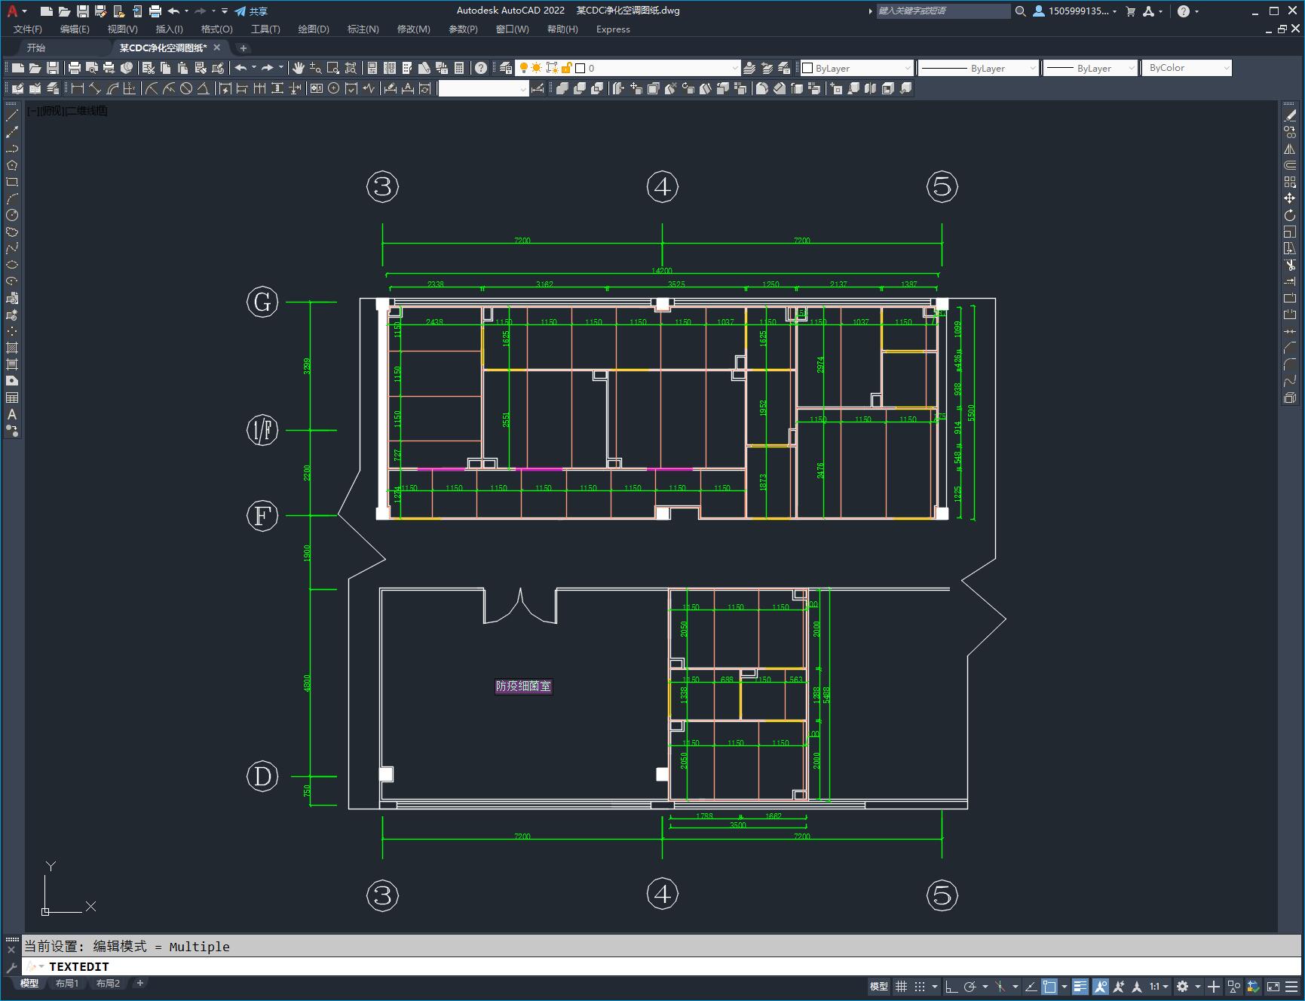Toggle lineweight display
Viewport: 1305px width, 1001px height.
click(1080, 986)
